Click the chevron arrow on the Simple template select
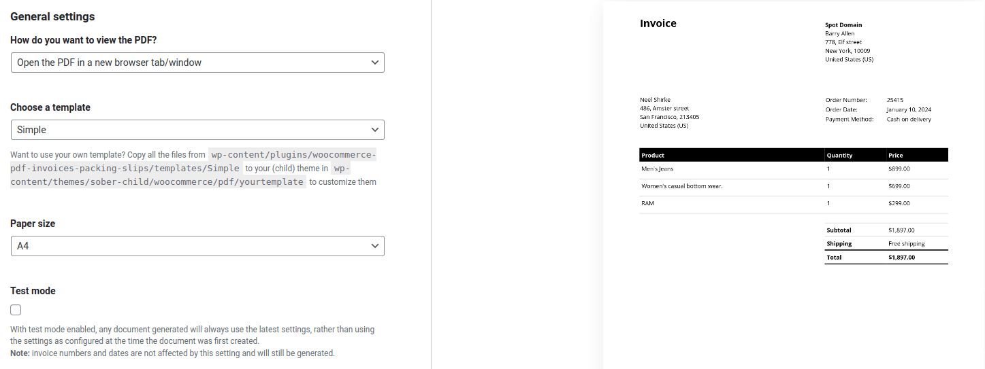985x369 pixels. coord(374,130)
